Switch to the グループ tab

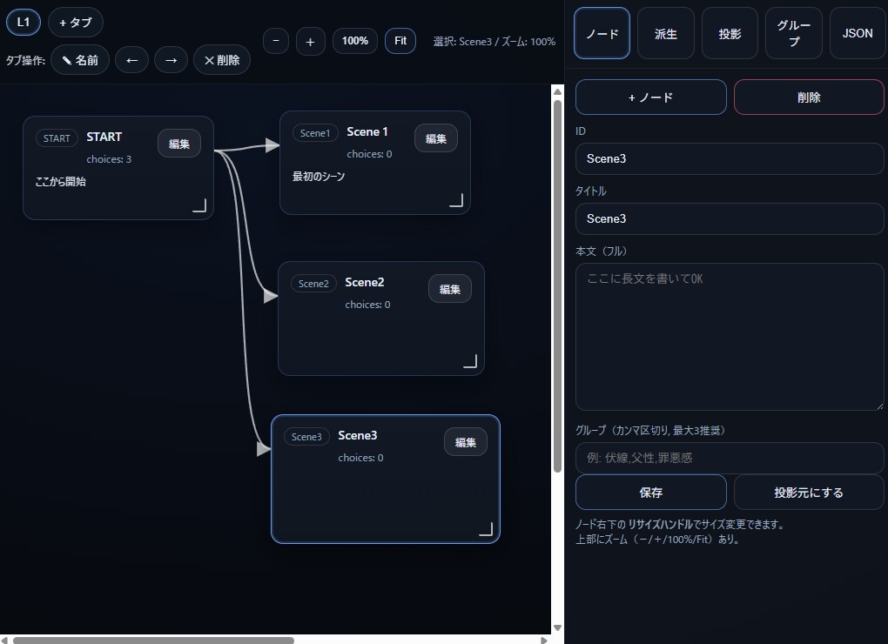click(793, 33)
